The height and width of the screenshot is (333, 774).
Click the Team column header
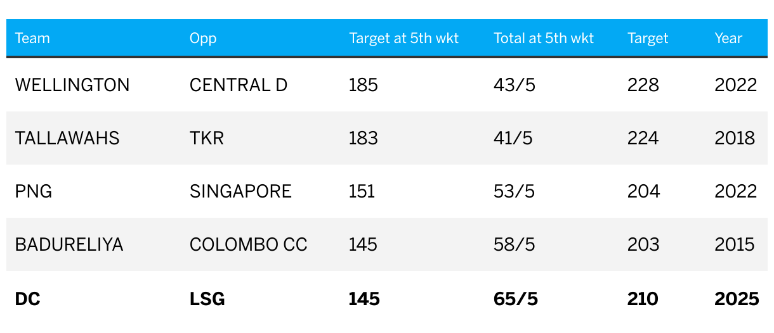(x=32, y=38)
